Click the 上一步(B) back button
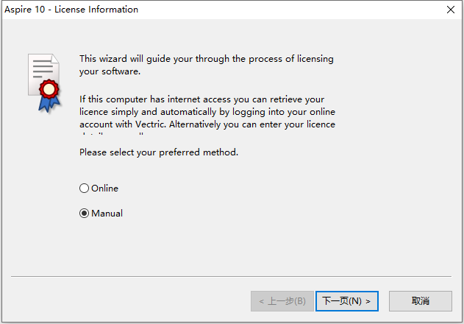 point(282,301)
